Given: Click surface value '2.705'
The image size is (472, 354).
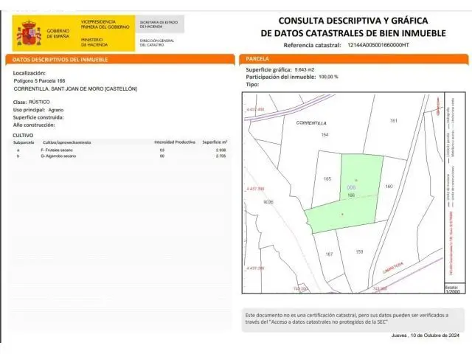Looking at the screenshot, I should click(x=221, y=156).
